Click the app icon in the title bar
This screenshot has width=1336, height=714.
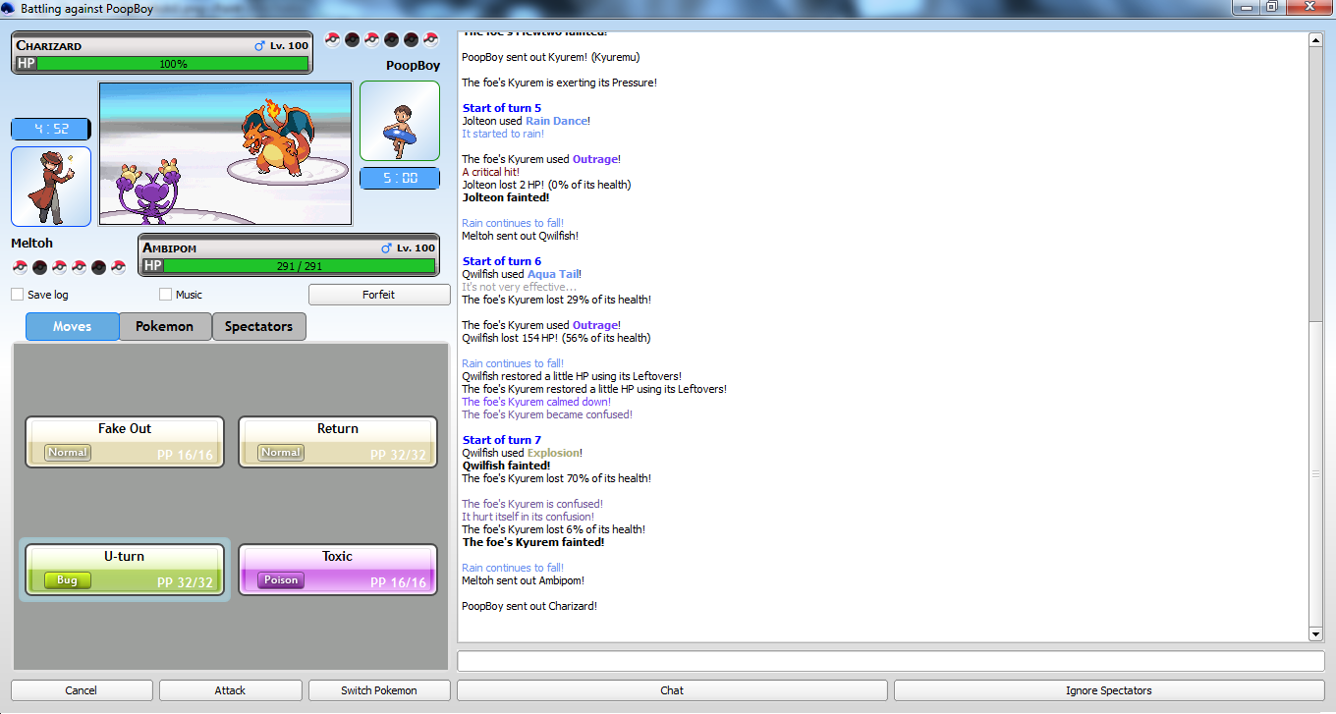click(x=9, y=8)
